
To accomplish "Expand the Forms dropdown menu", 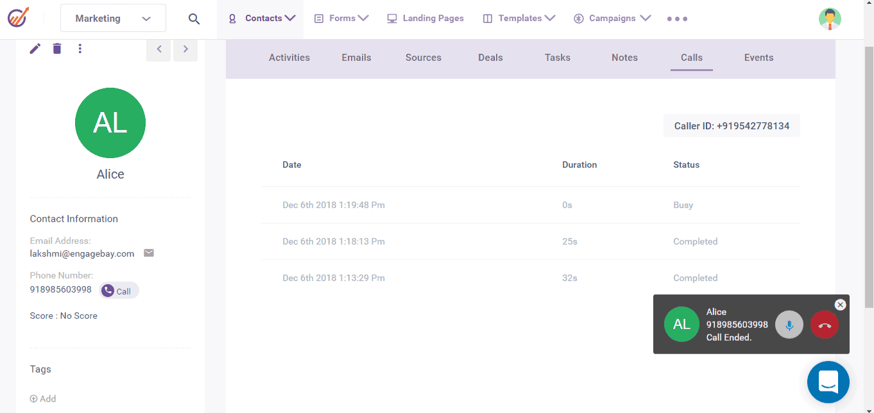I will (341, 18).
